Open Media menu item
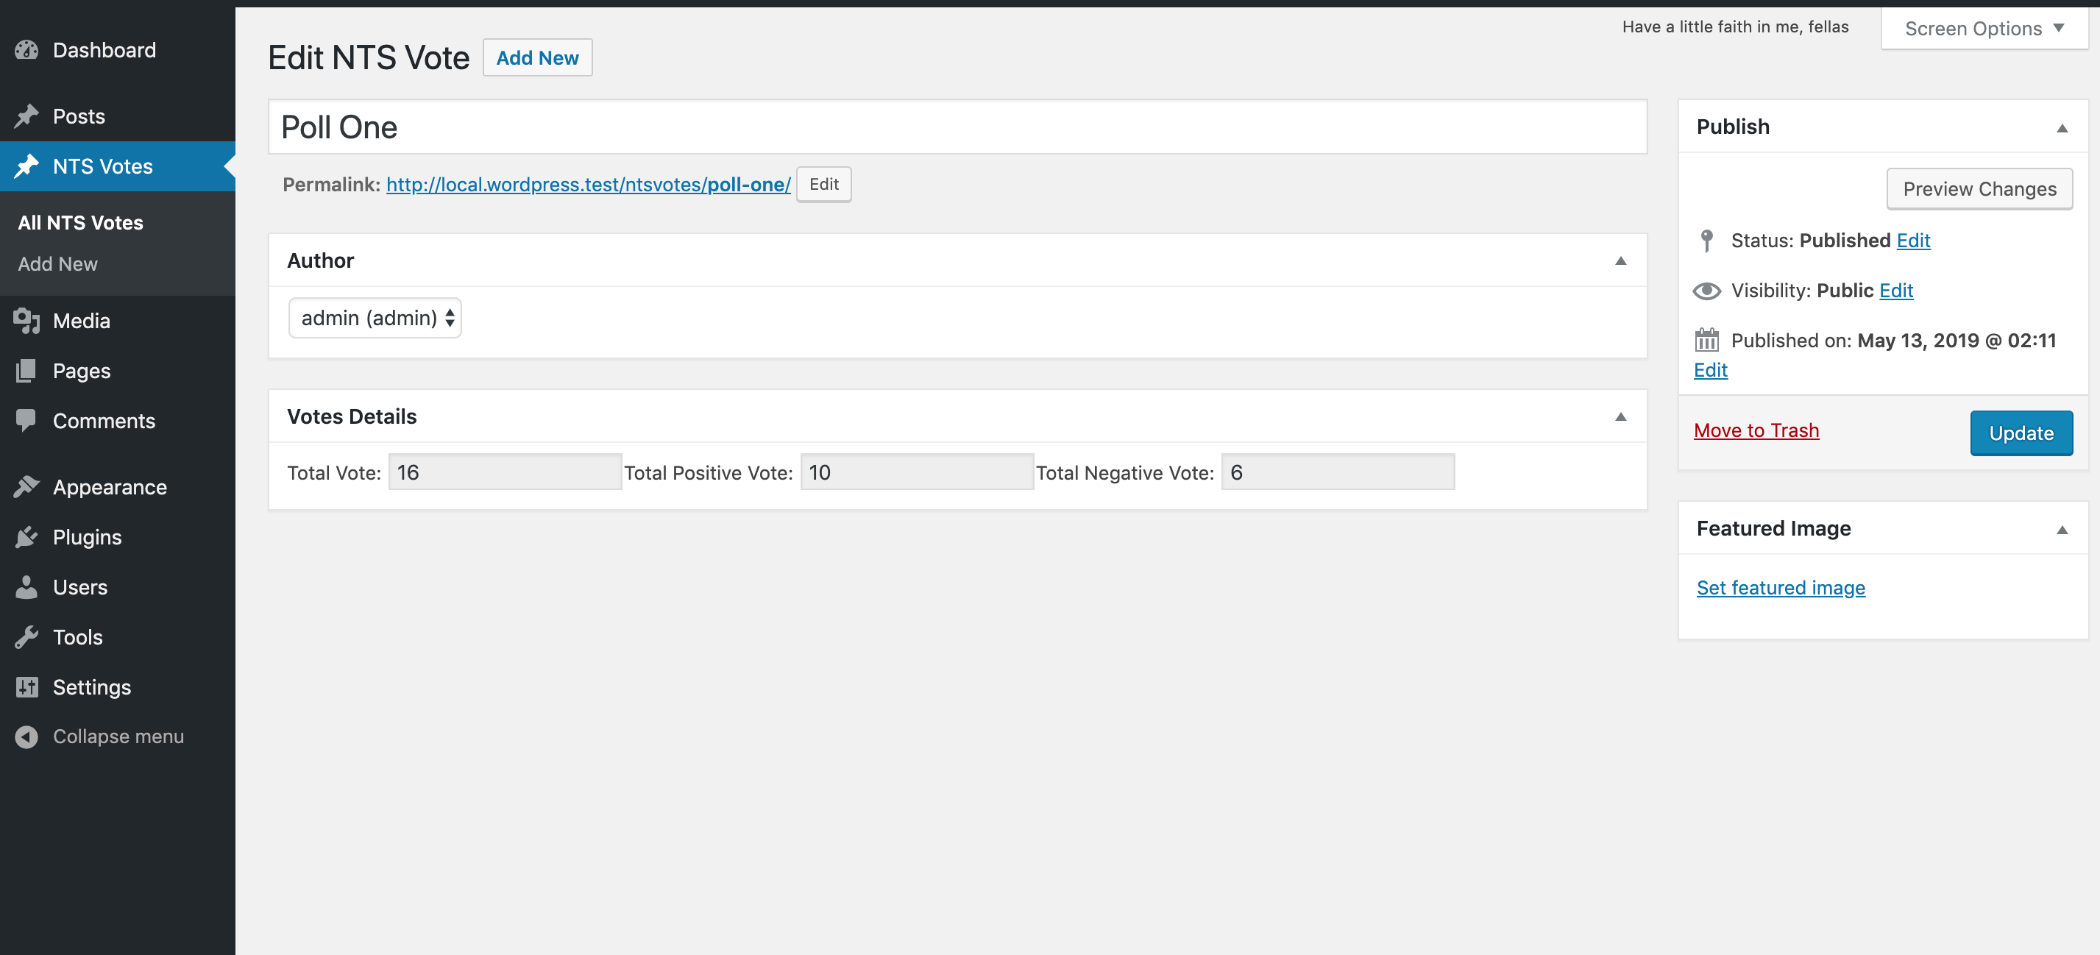 [118, 321]
